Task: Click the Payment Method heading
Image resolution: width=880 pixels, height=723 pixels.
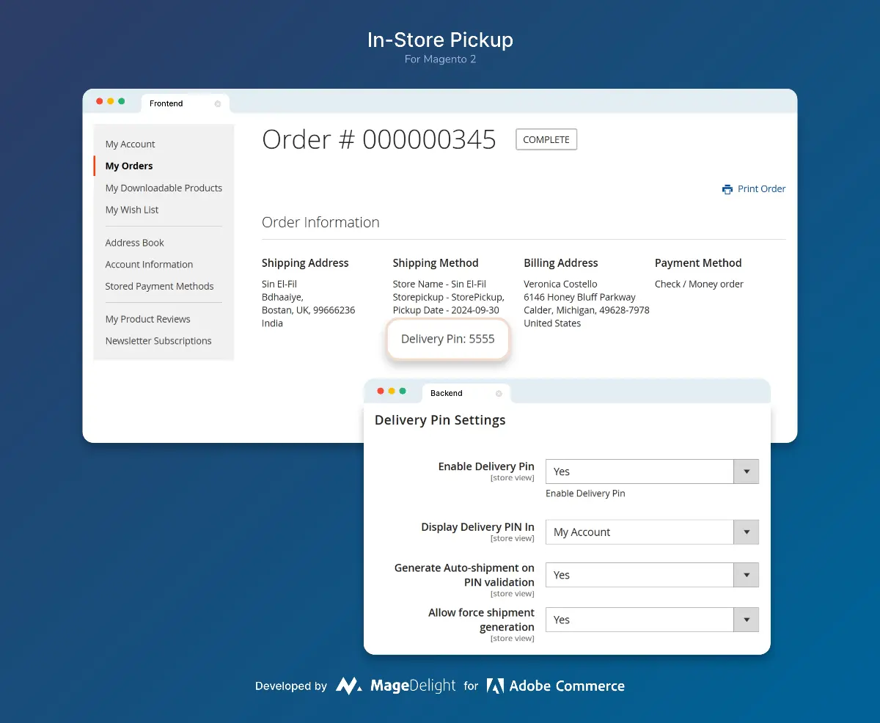Action: pos(698,263)
